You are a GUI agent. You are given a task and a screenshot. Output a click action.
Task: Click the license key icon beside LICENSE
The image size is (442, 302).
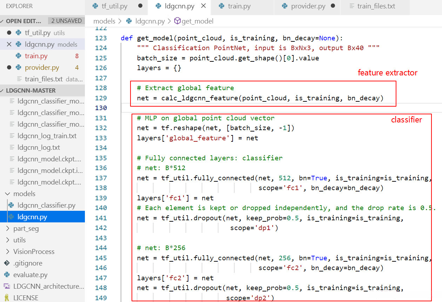click(7, 298)
